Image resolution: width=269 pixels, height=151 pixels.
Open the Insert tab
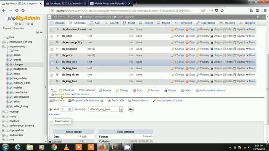(x=129, y=23)
